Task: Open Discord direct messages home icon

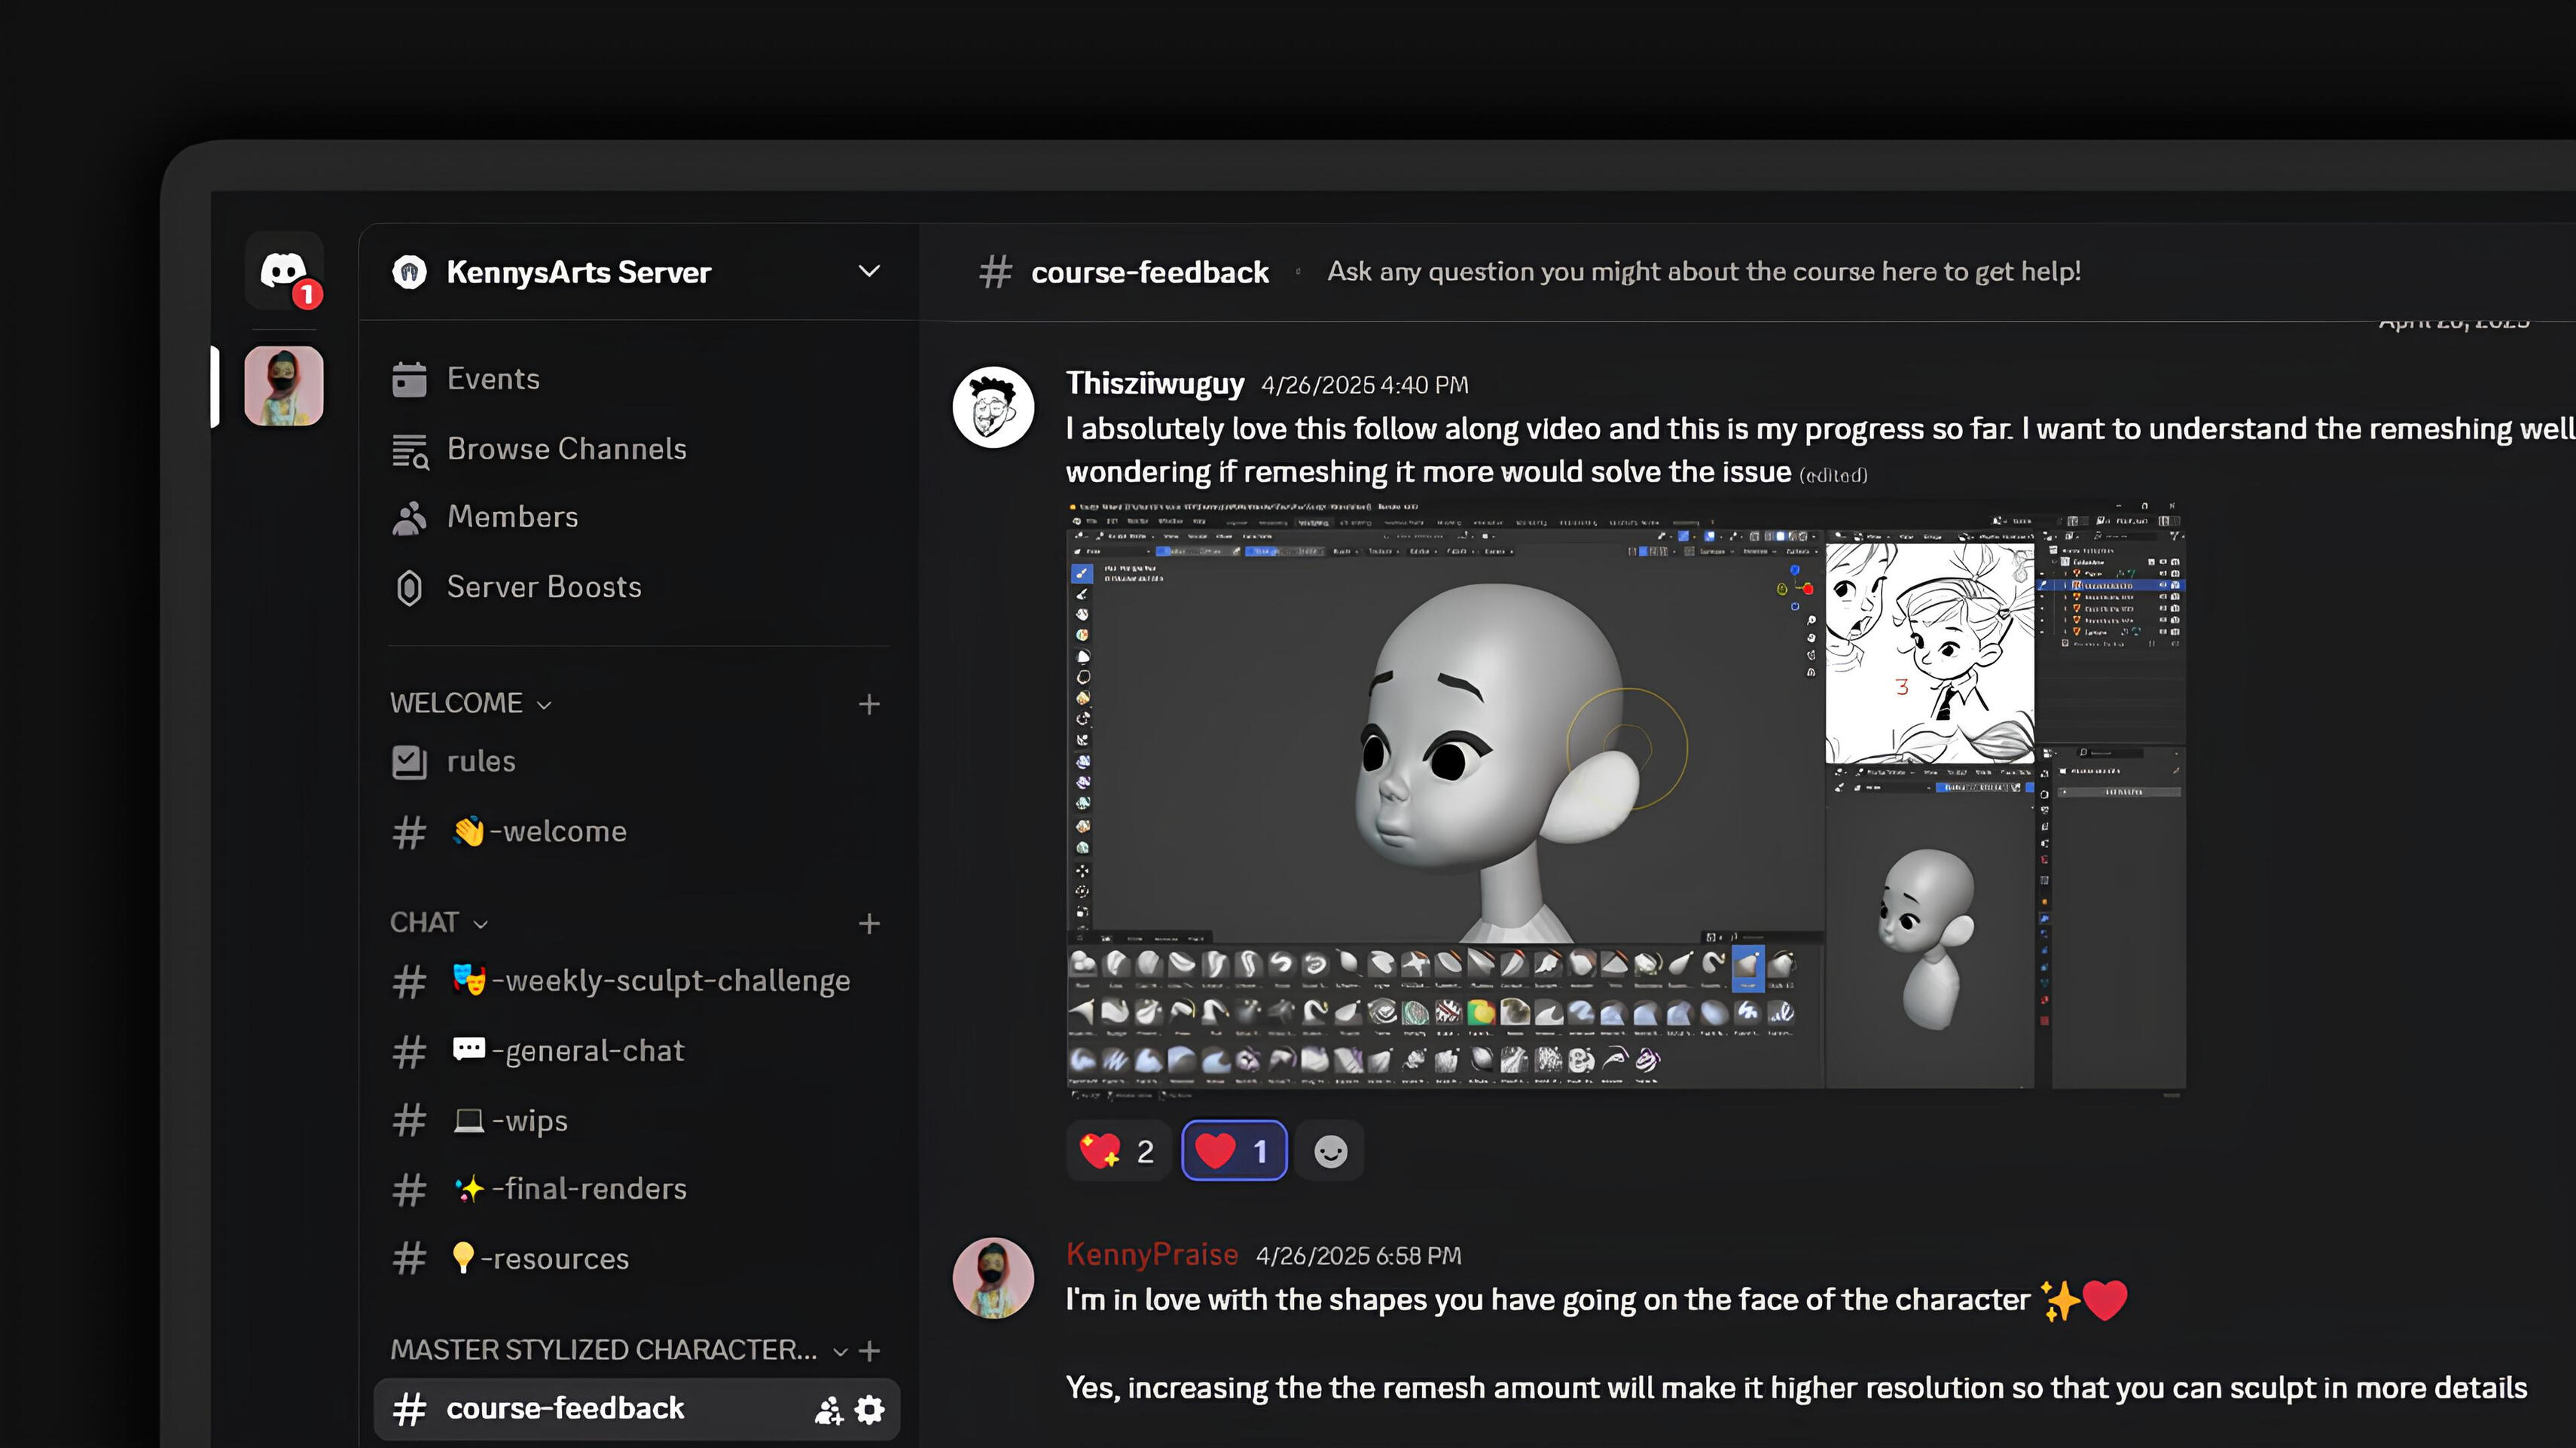Action: (284, 271)
